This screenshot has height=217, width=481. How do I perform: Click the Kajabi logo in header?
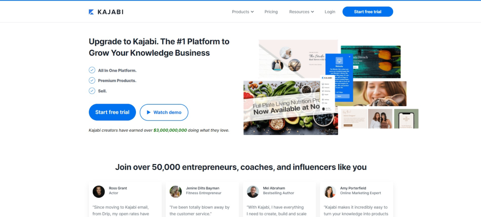pyautogui.click(x=106, y=12)
